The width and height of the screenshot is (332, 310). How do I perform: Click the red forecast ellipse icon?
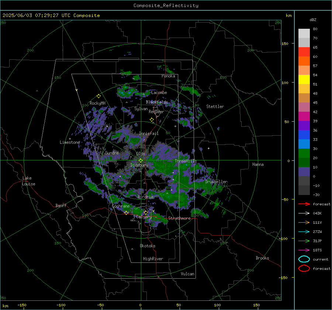click(304, 268)
